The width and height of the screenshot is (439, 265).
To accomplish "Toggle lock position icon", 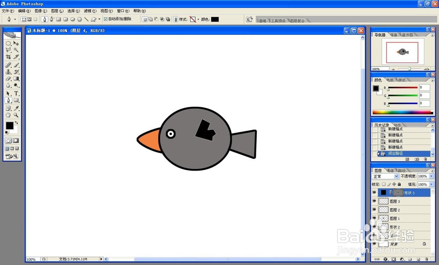I will [x=394, y=184].
